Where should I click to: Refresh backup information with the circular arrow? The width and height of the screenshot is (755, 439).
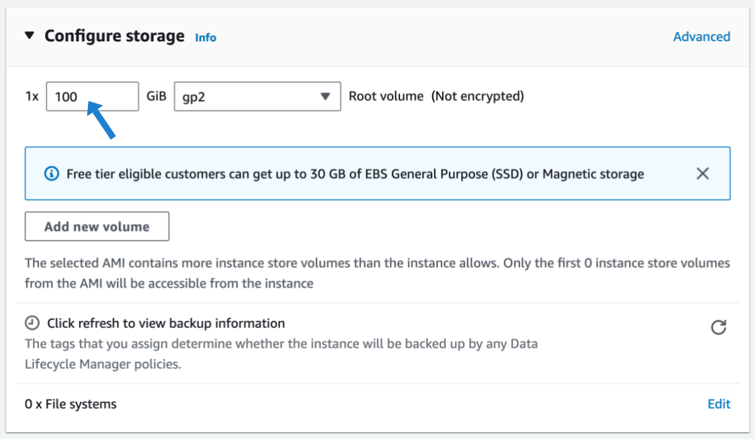(x=718, y=327)
